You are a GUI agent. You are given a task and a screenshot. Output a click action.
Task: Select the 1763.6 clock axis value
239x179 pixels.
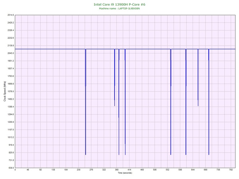click(x=11, y=76)
